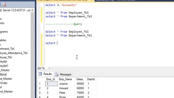The height and width of the screenshot is (98, 174).
Task: Open the 100 % zoom dropdown
Action: [49, 68]
